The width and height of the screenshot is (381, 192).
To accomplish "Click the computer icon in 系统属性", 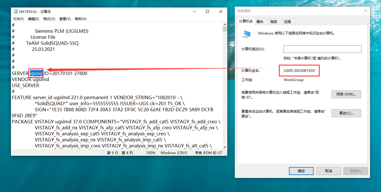I will tap(246, 34).
